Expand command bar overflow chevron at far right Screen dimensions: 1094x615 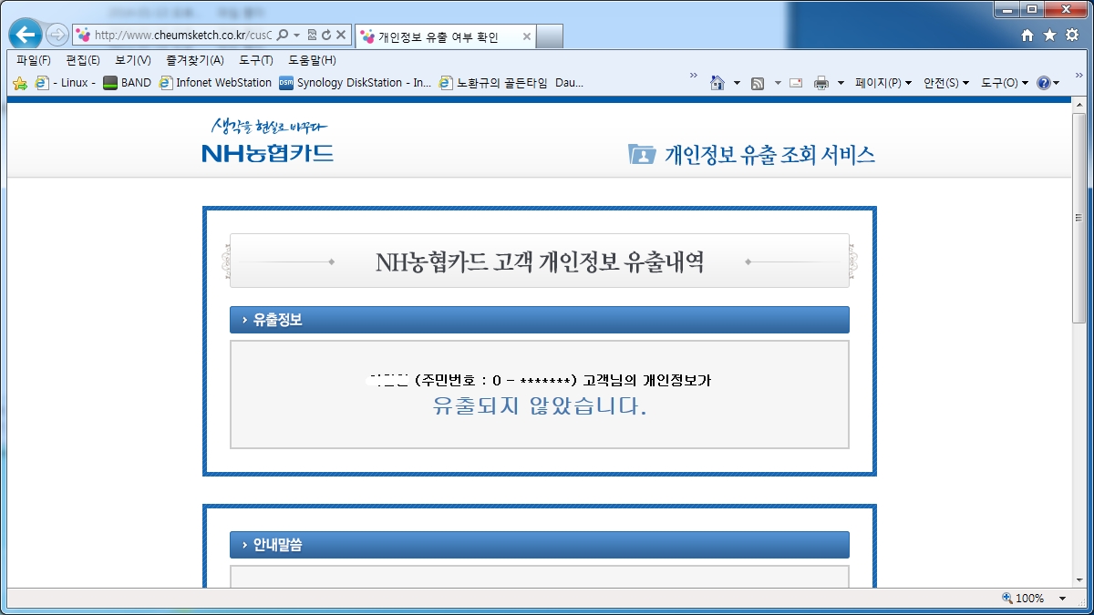point(1079,76)
